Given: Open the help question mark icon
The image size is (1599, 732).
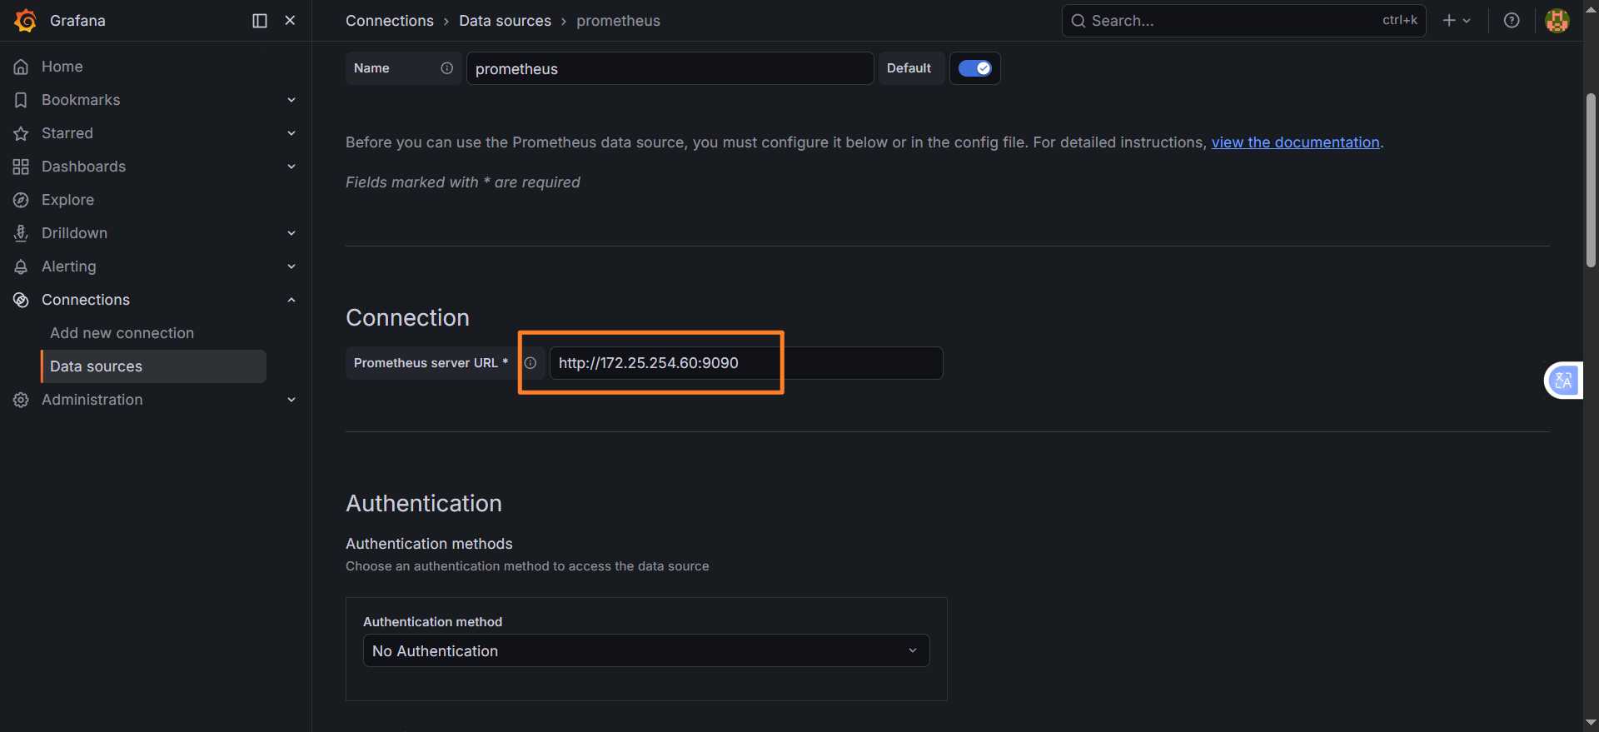Looking at the screenshot, I should pos(1512,21).
